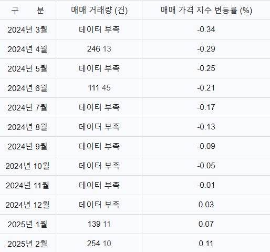
Task: Click 데이터 부족 in 2024년 3월 row
Action: (x=99, y=29)
